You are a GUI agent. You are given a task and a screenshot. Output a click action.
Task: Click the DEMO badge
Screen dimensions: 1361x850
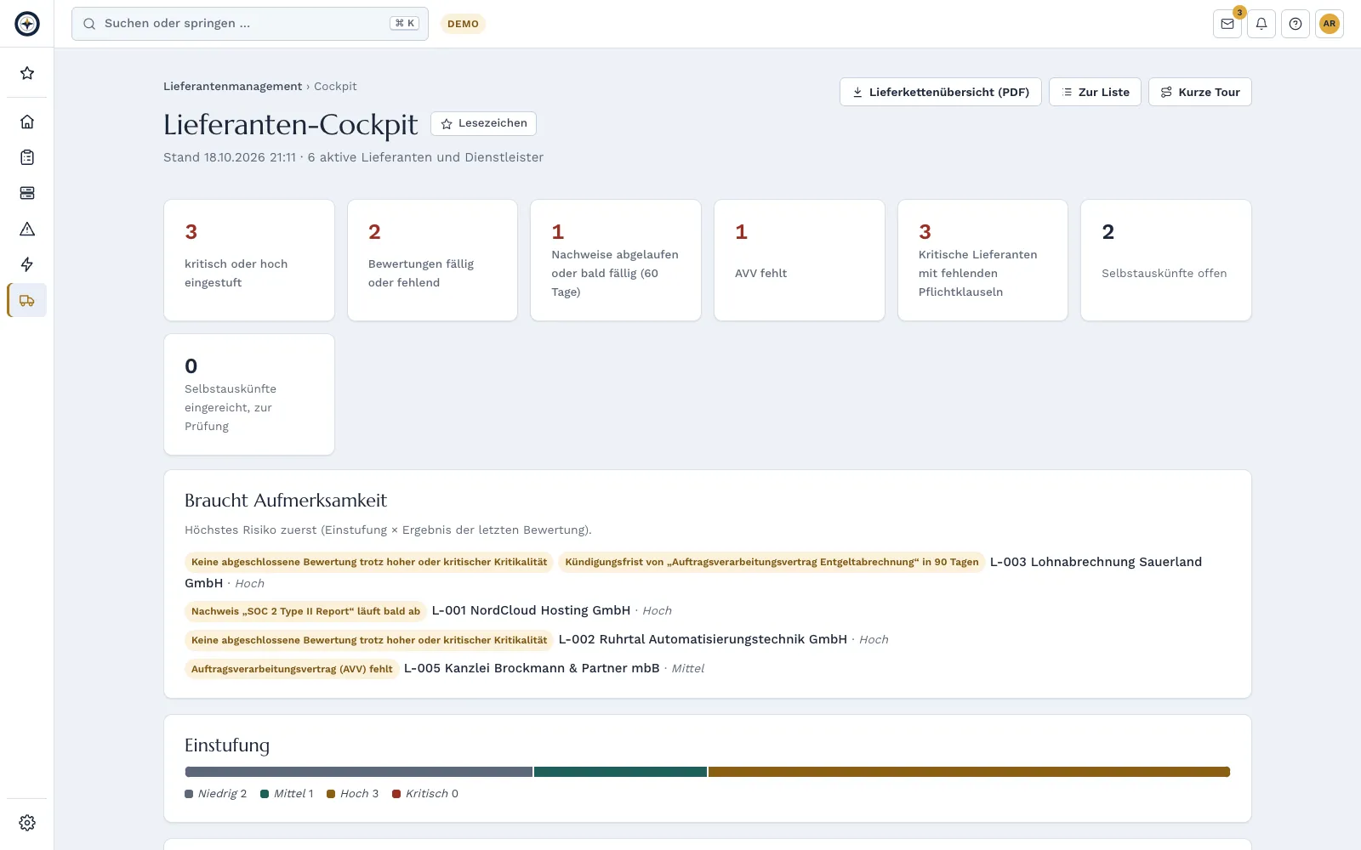click(463, 24)
